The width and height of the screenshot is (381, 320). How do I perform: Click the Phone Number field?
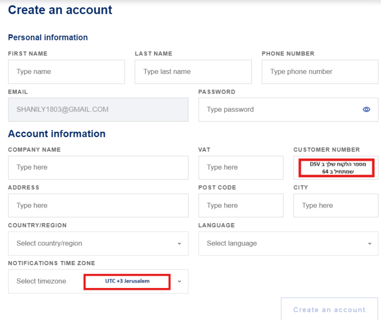(x=320, y=72)
